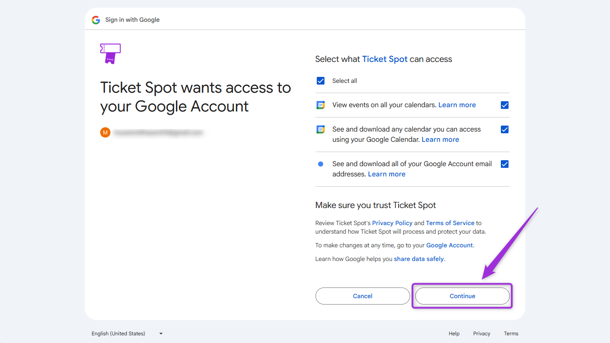Click blue dot icon beside email addresses row
The width and height of the screenshot is (610, 343).
coord(321,164)
